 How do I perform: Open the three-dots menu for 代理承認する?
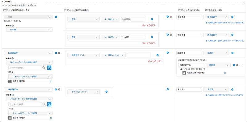pyautogui.click(x=241, y=65)
